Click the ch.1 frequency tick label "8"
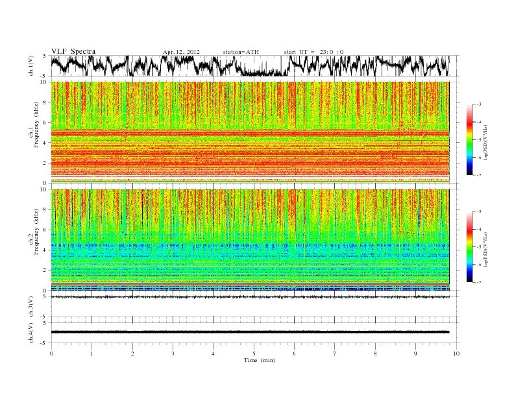The width and height of the screenshot is (514, 397). 45,102
